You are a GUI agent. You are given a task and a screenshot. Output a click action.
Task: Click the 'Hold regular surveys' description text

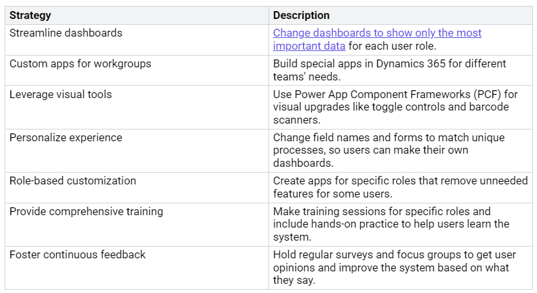click(x=394, y=267)
